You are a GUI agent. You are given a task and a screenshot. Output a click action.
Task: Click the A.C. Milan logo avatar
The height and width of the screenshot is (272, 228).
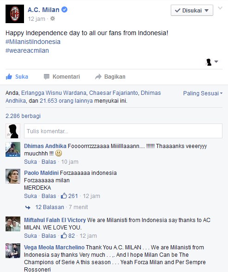coord(15,14)
